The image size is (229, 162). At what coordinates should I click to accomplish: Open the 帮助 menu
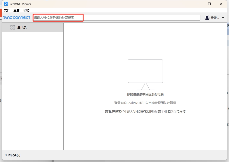tap(26, 10)
